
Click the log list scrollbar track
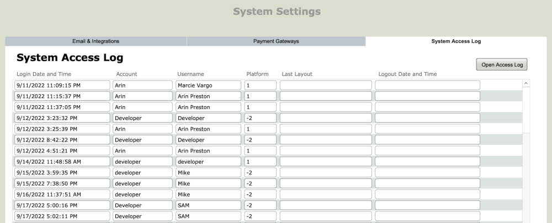point(525,165)
